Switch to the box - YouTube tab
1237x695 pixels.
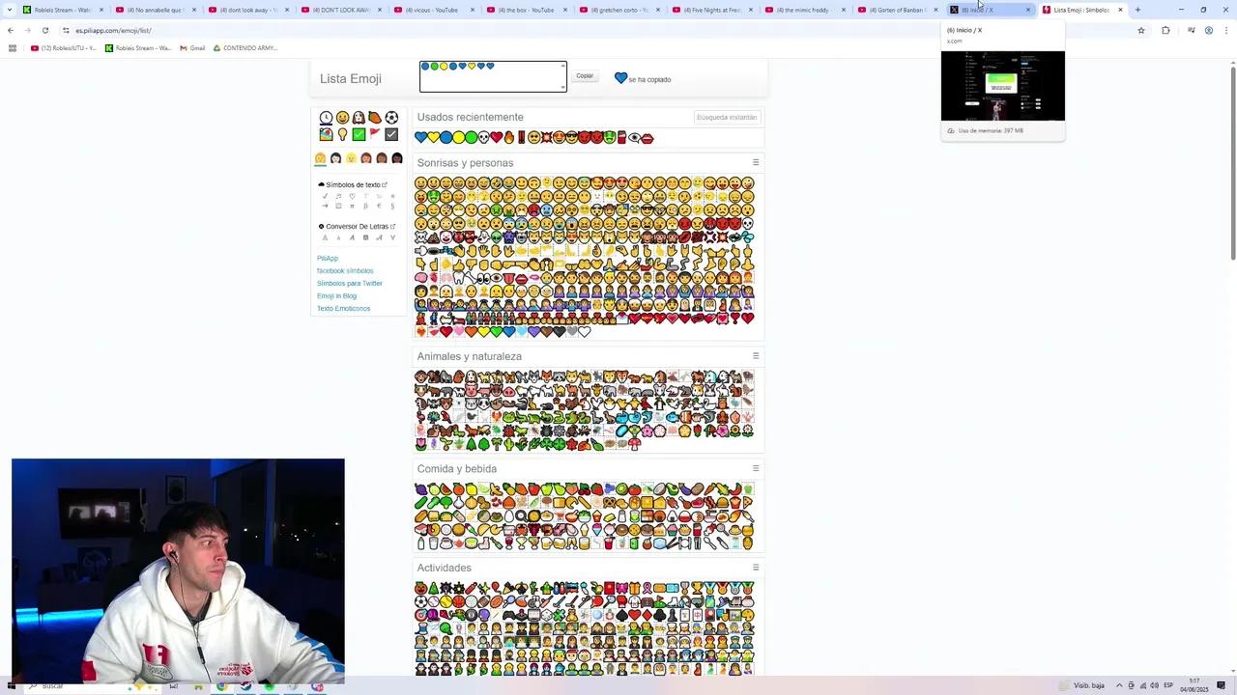pos(526,10)
